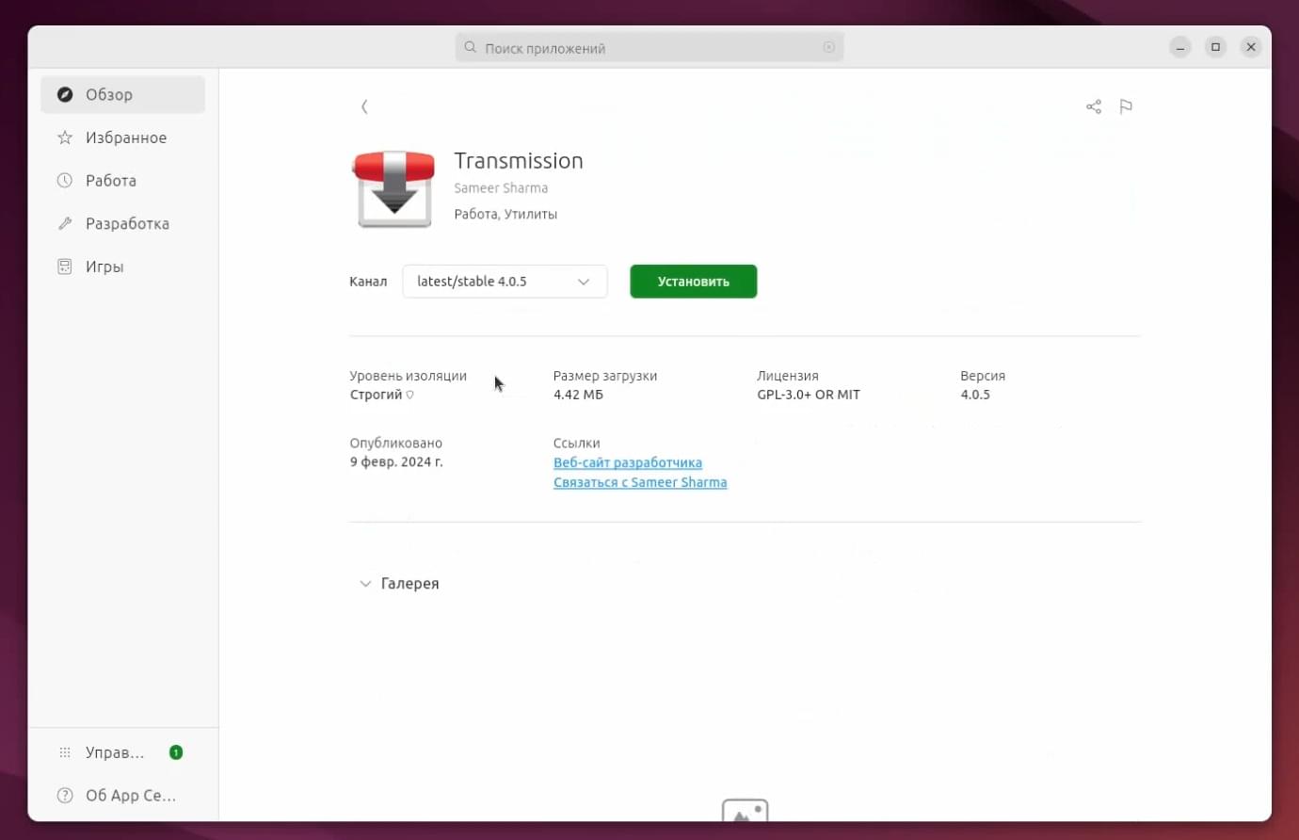Focus the Поиск приложений search field
Screen dimensions: 1299x840
pyautogui.click(x=649, y=47)
